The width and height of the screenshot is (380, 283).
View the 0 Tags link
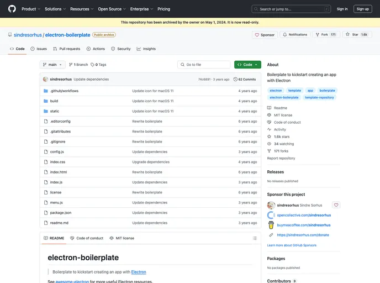point(98,65)
